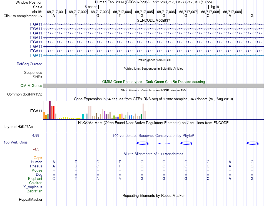Click the 4.88 PhyloP upper scale value
The height and width of the screenshot is (206, 264).
36,135
